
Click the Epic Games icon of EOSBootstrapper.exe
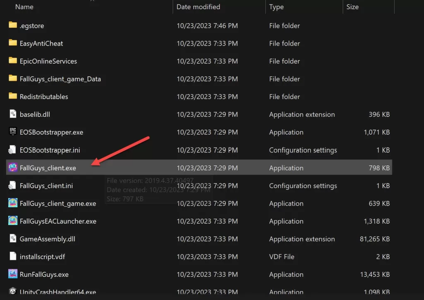[13, 131]
